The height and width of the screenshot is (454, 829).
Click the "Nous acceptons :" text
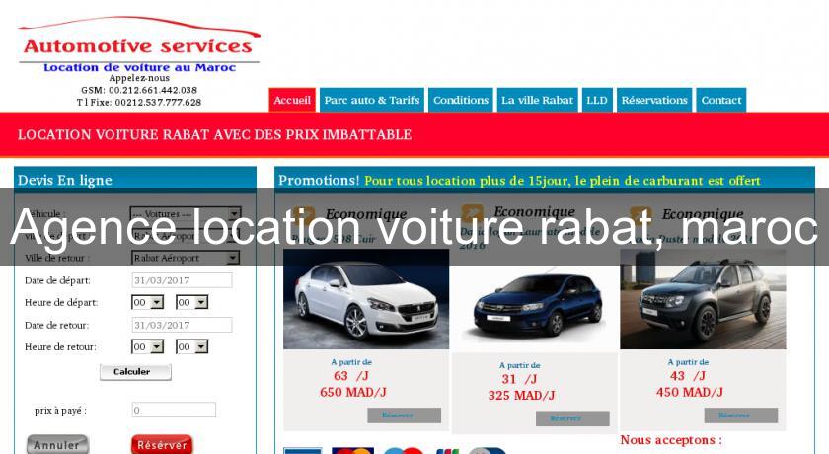pyautogui.click(x=671, y=440)
